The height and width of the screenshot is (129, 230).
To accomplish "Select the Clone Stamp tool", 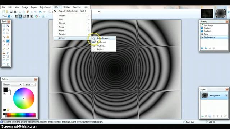I will coord(4,53).
